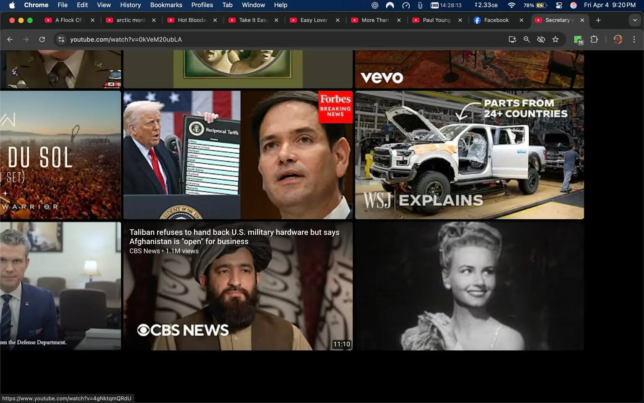
Task: Click the site info icon in address bar
Action: [61, 39]
